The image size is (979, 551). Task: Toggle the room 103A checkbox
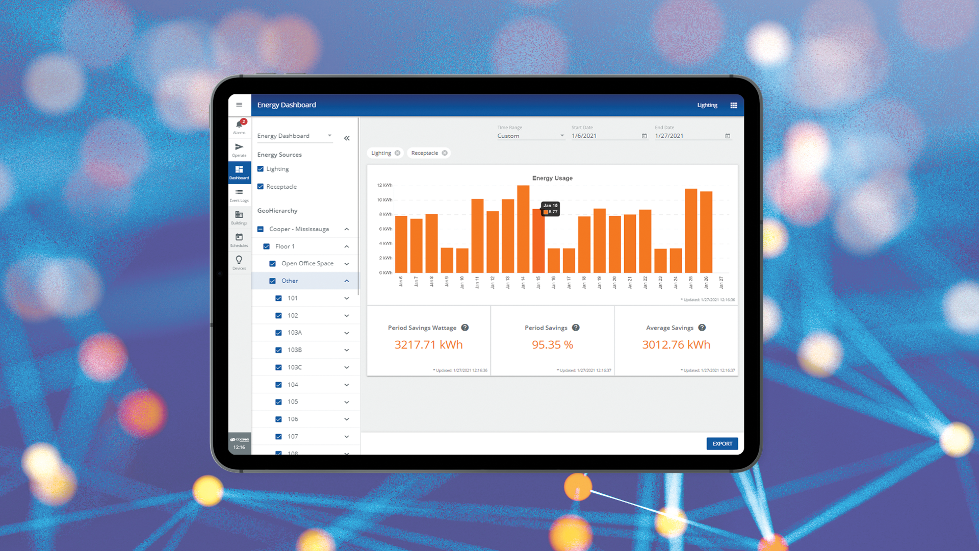pyautogui.click(x=278, y=333)
